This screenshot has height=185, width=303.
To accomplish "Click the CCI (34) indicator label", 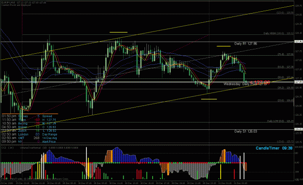I will tap(8, 148).
